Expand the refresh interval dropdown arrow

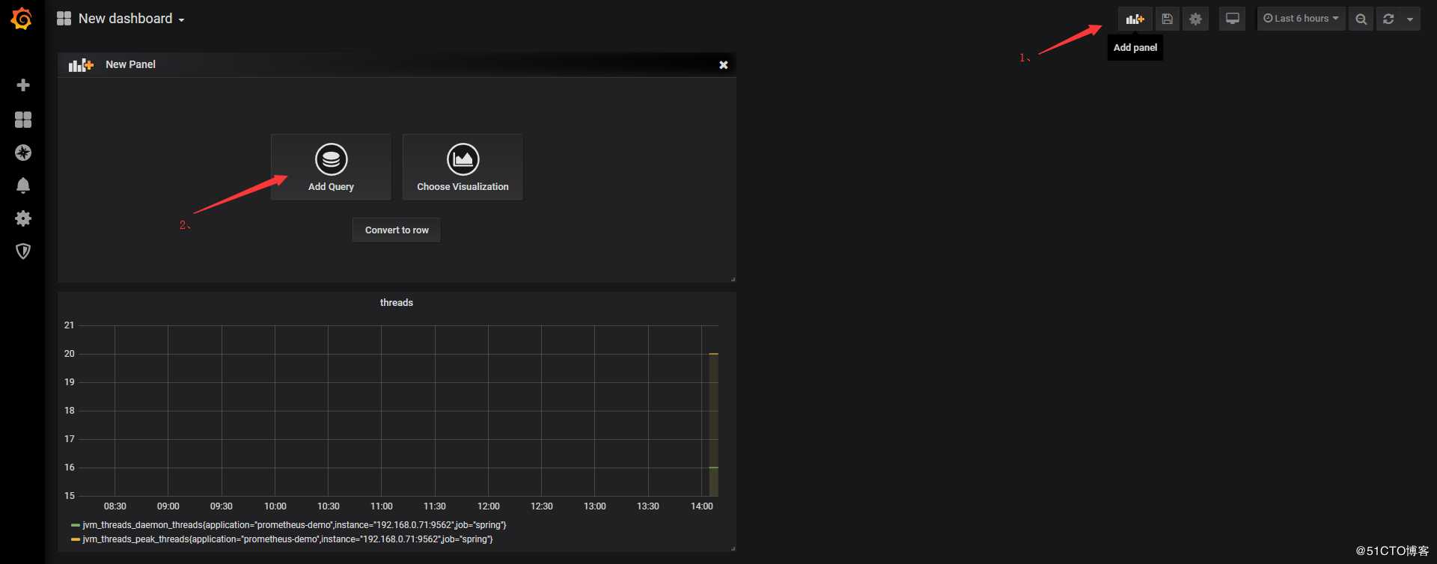1410,19
